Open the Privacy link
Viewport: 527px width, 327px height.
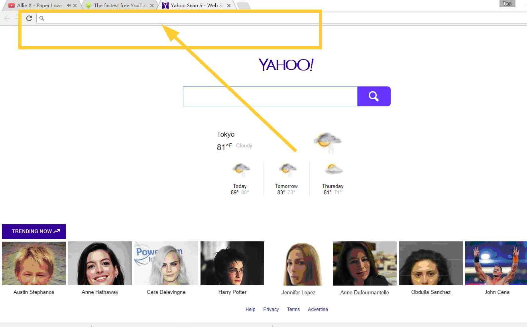point(271,309)
